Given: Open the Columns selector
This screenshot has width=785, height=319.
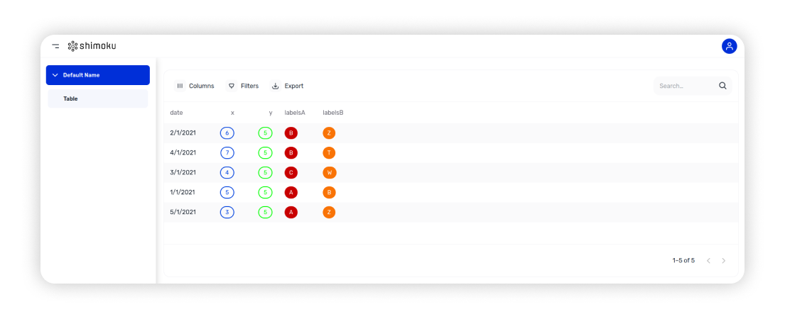Looking at the screenshot, I should 195,86.
